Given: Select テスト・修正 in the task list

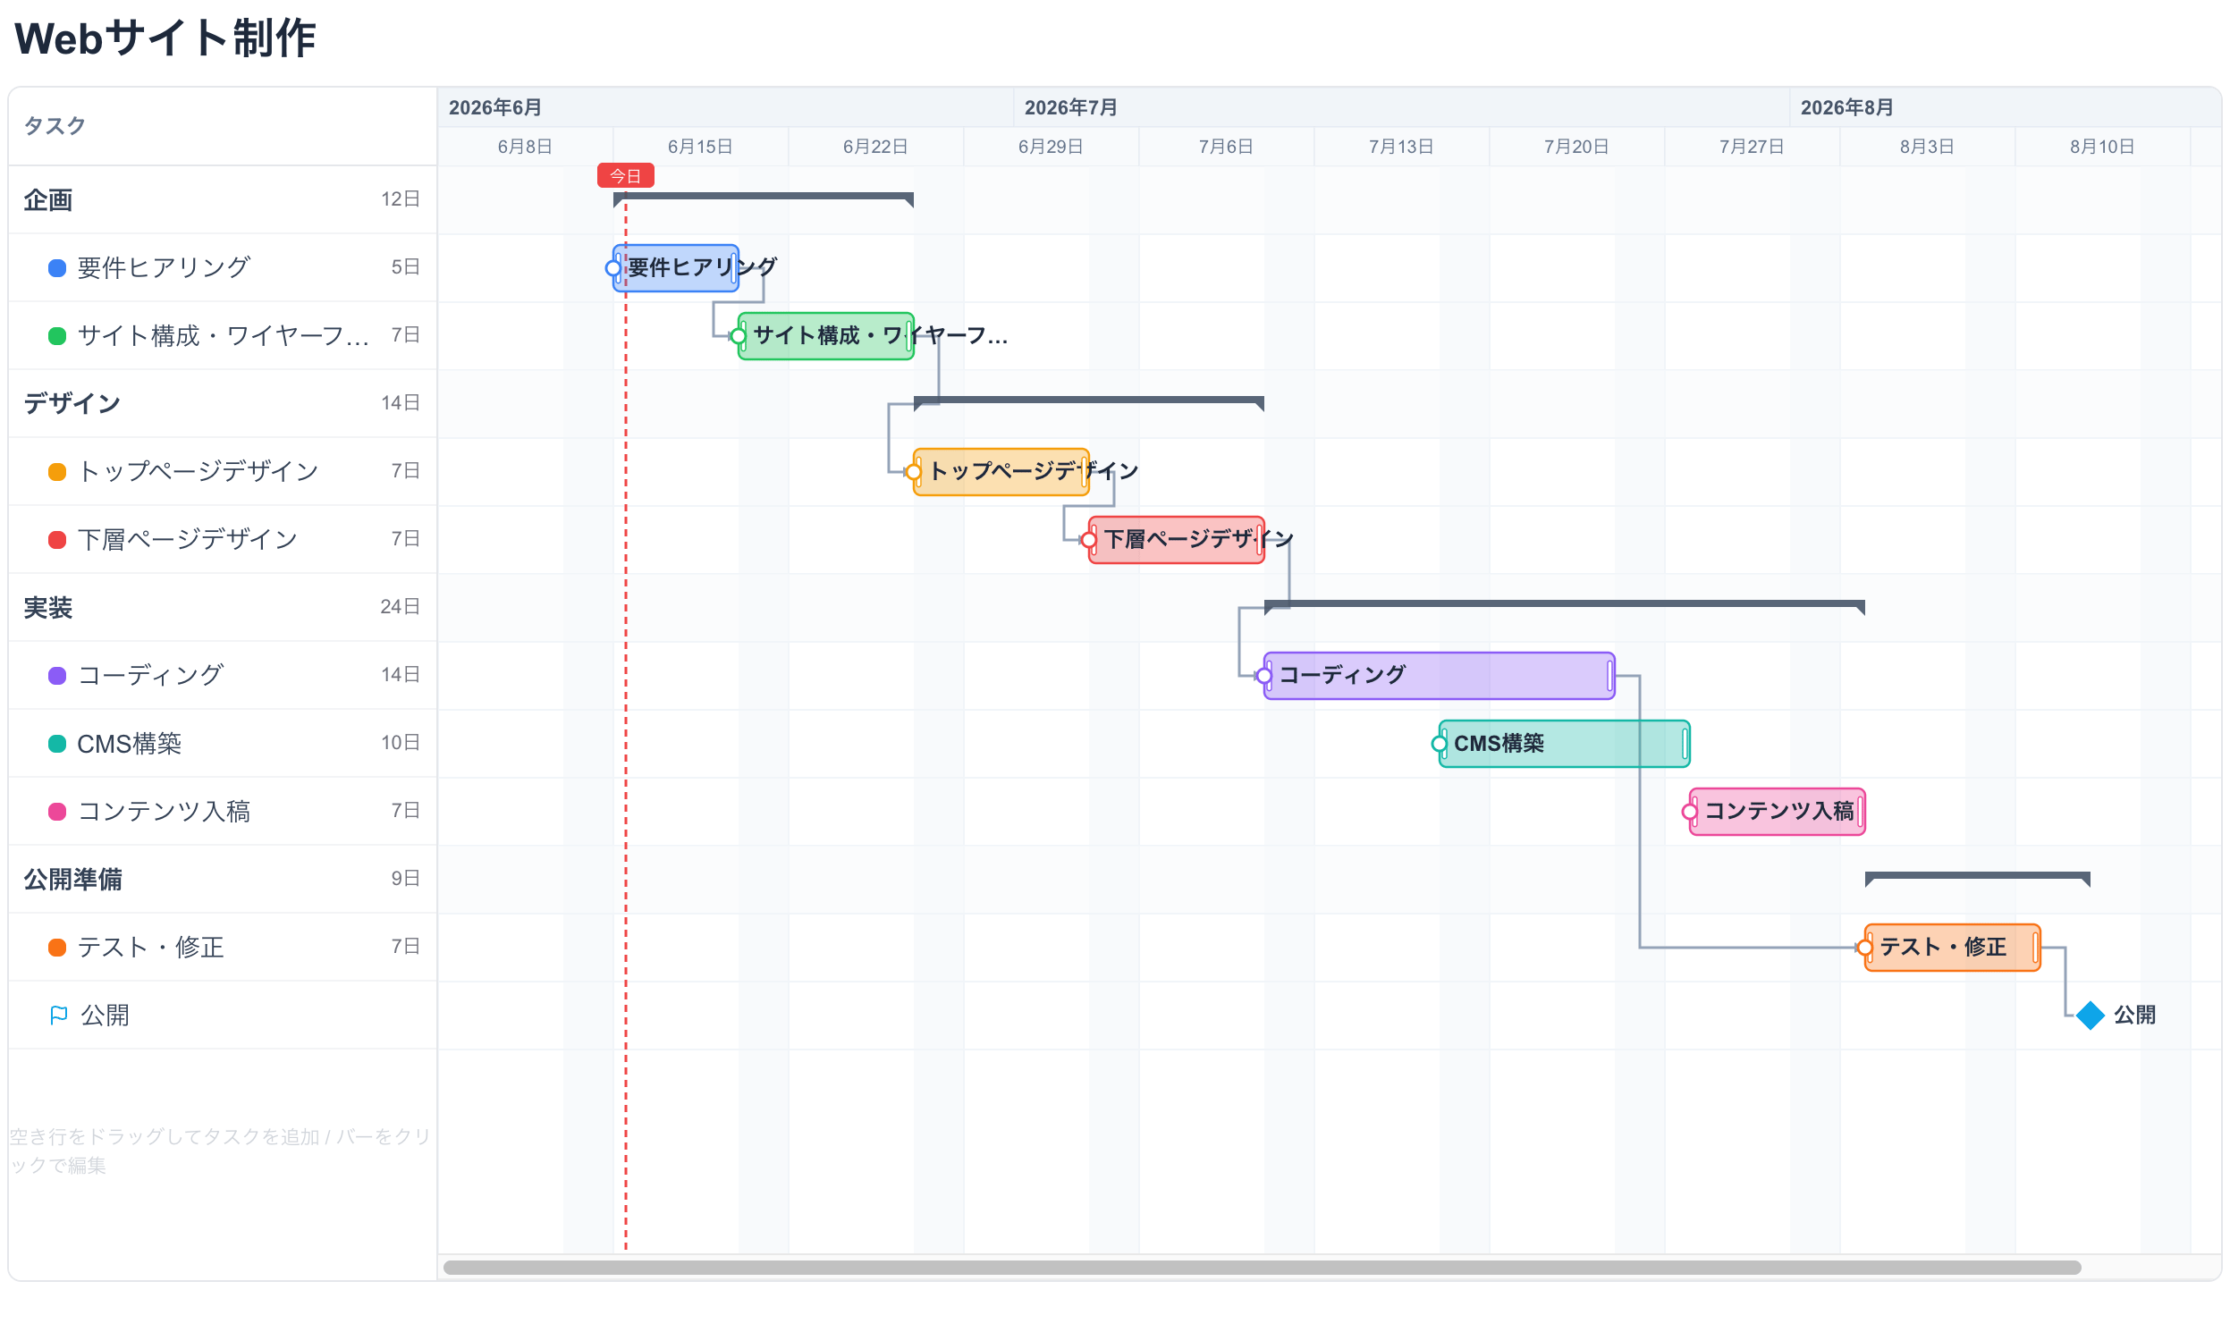Looking at the screenshot, I should coord(223,947).
